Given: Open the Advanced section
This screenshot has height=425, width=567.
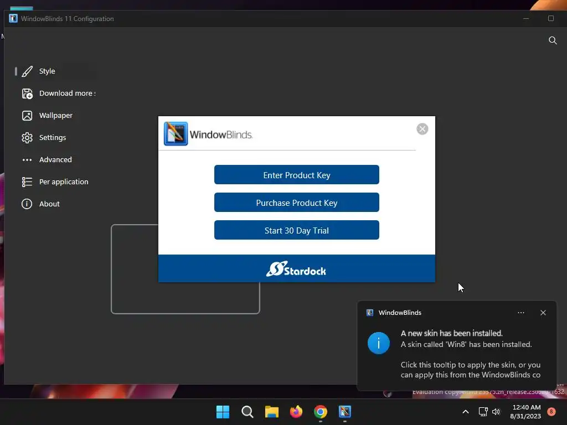Looking at the screenshot, I should (x=54, y=159).
